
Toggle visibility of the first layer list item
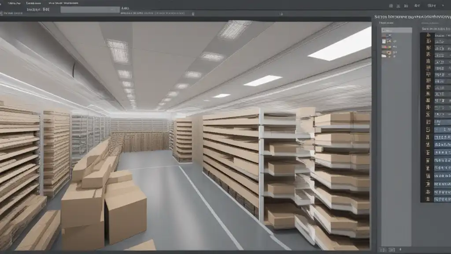click(384, 35)
